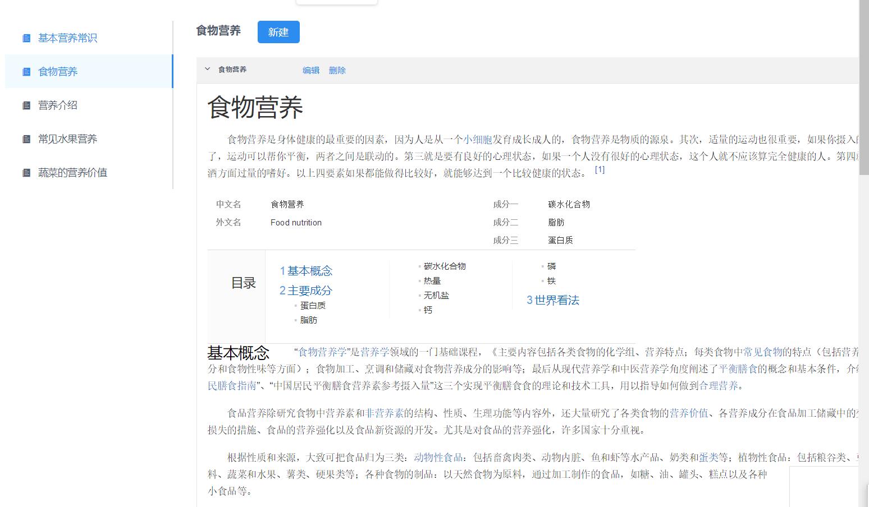Click the book icon beside 食物营养

tap(26, 72)
